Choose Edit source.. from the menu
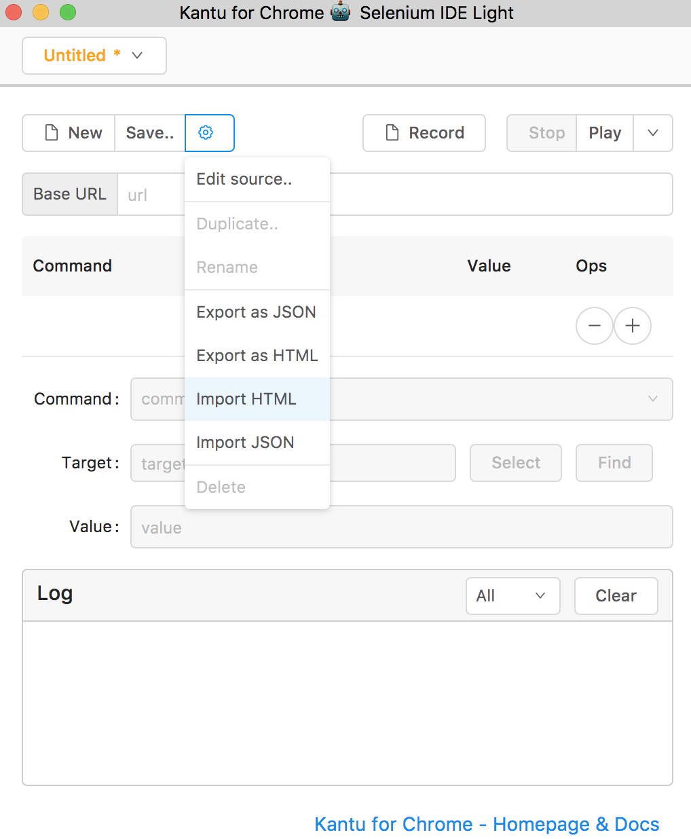The image size is (691, 839). pyautogui.click(x=257, y=179)
